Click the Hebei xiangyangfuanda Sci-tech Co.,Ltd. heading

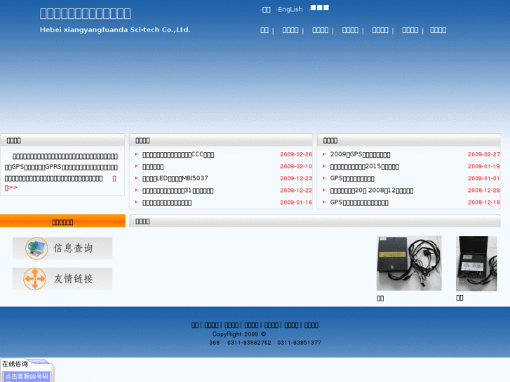click(115, 30)
